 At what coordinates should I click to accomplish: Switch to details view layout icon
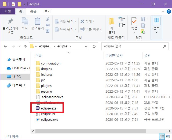coord(162,137)
